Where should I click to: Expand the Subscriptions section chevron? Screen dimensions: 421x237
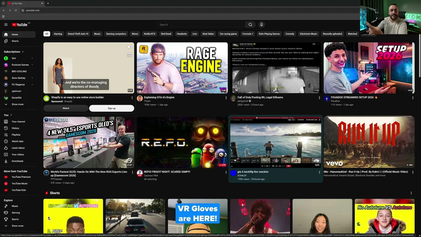(x=23, y=52)
